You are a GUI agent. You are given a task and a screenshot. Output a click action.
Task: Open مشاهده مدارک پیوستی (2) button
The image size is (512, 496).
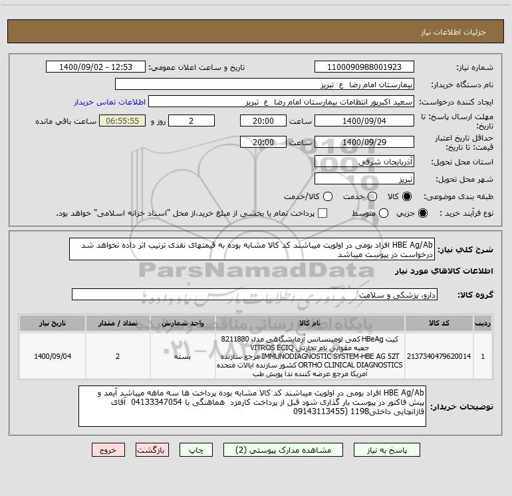(283, 450)
